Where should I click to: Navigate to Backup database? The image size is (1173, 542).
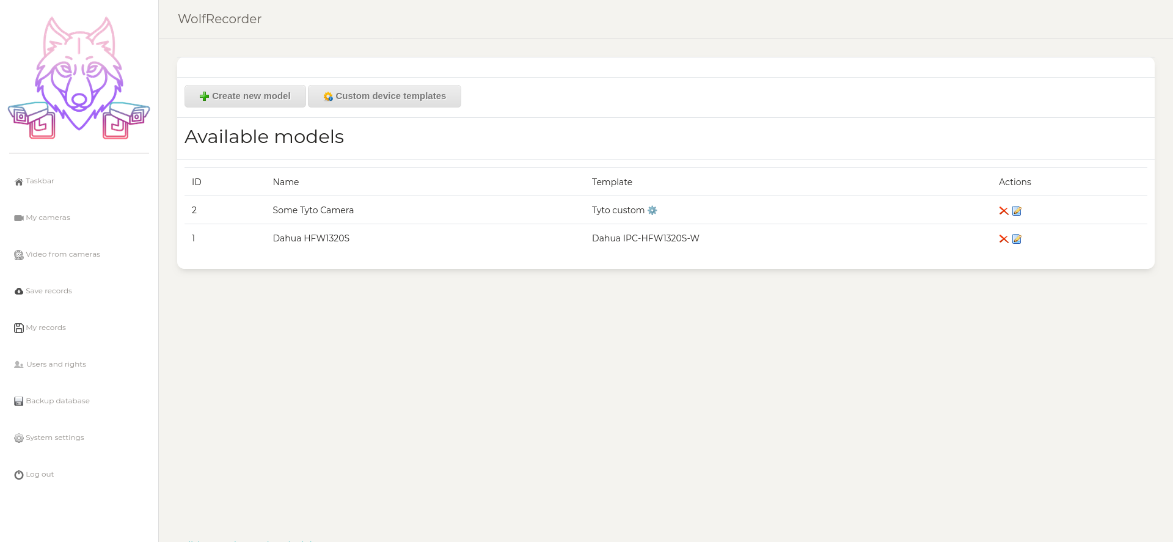[x=57, y=401]
